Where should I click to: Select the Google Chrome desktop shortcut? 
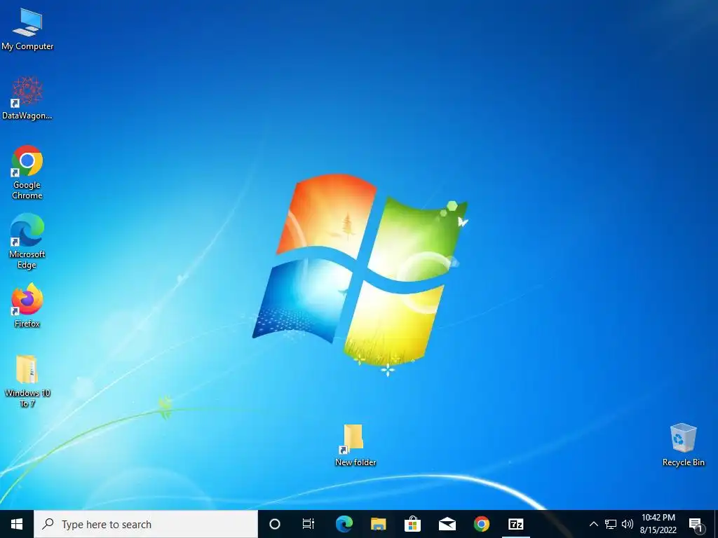(x=27, y=172)
